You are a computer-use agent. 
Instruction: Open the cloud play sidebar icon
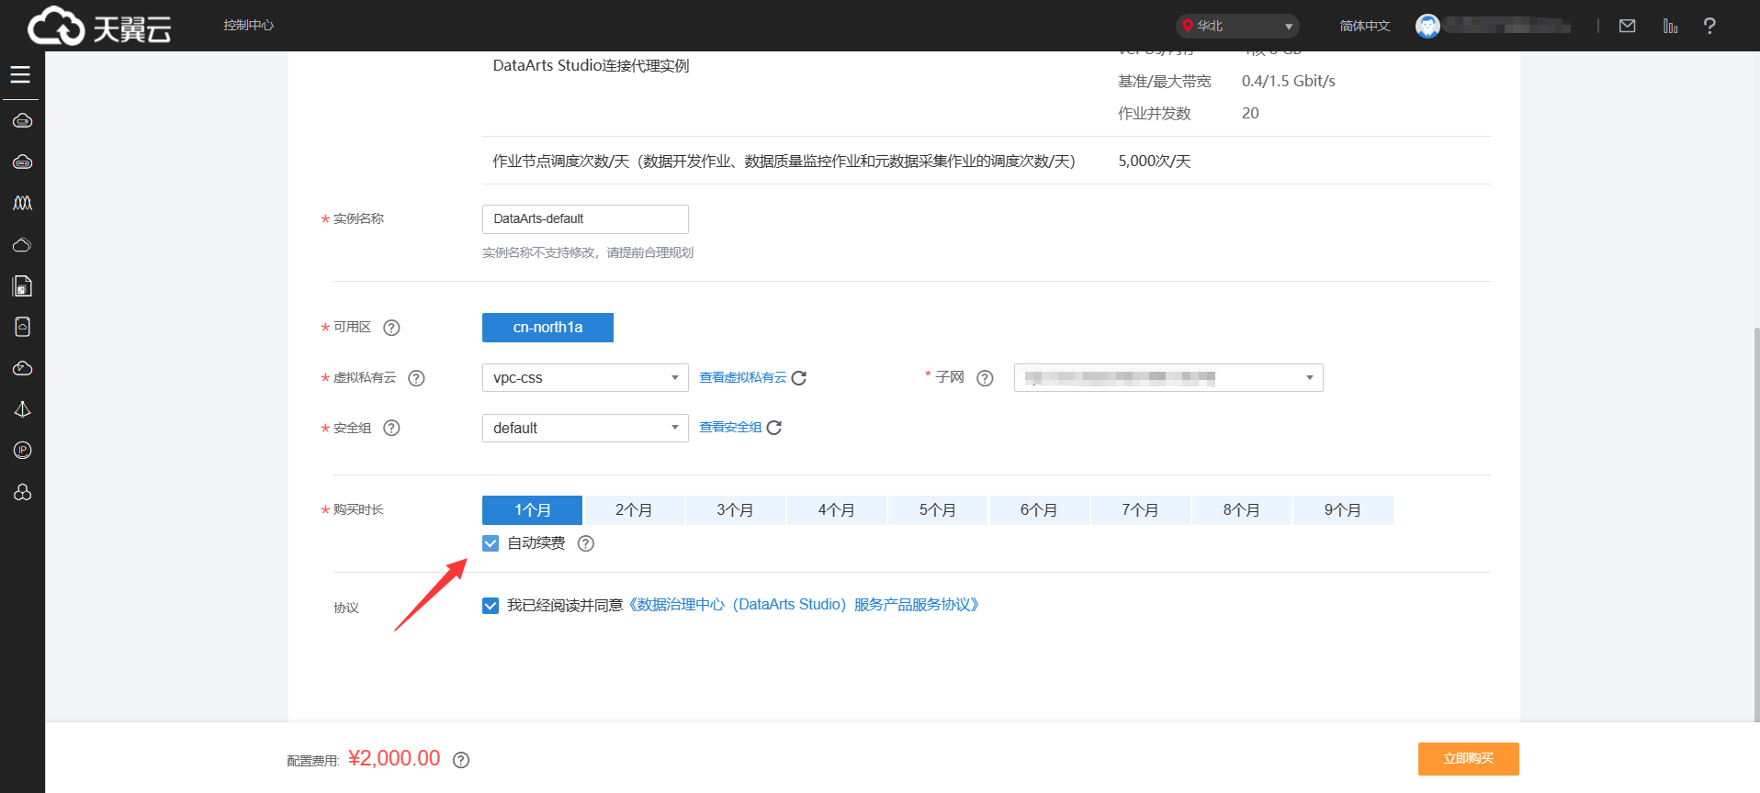22,368
